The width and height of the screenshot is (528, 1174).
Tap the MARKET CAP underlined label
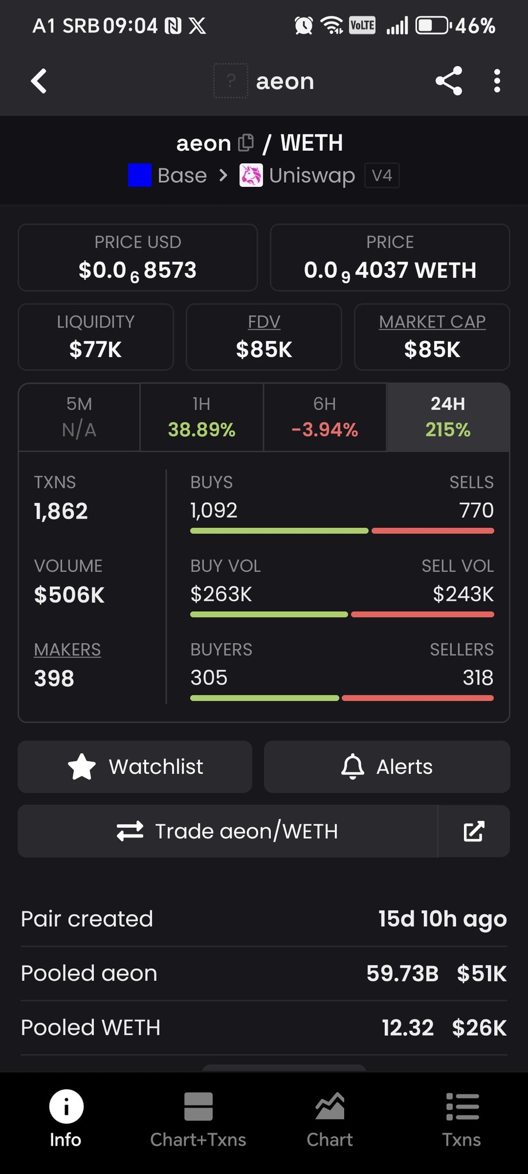point(432,322)
